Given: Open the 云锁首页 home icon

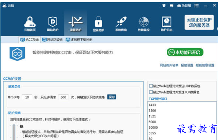Looking at the screenshot, I should [30, 24].
